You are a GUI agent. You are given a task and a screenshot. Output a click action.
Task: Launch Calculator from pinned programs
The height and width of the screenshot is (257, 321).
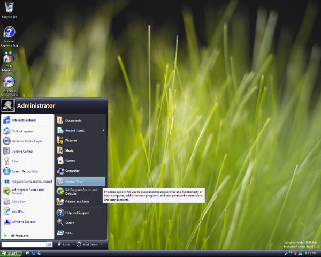18,201
